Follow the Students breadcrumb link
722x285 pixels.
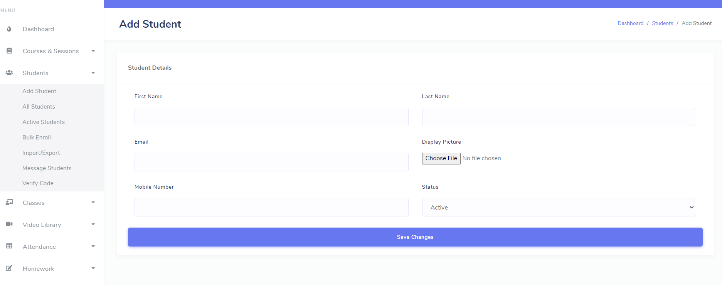pos(662,23)
